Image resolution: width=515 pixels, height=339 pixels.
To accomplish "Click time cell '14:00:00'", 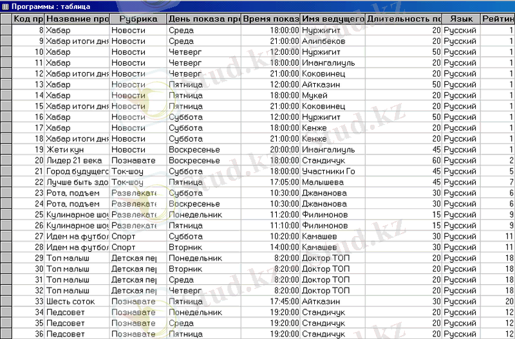I will (x=270, y=247).
